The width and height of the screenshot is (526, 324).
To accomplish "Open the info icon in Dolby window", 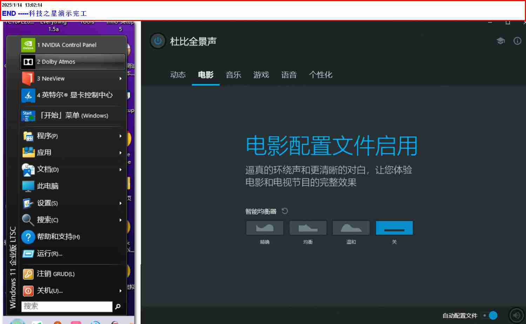I will click(517, 41).
